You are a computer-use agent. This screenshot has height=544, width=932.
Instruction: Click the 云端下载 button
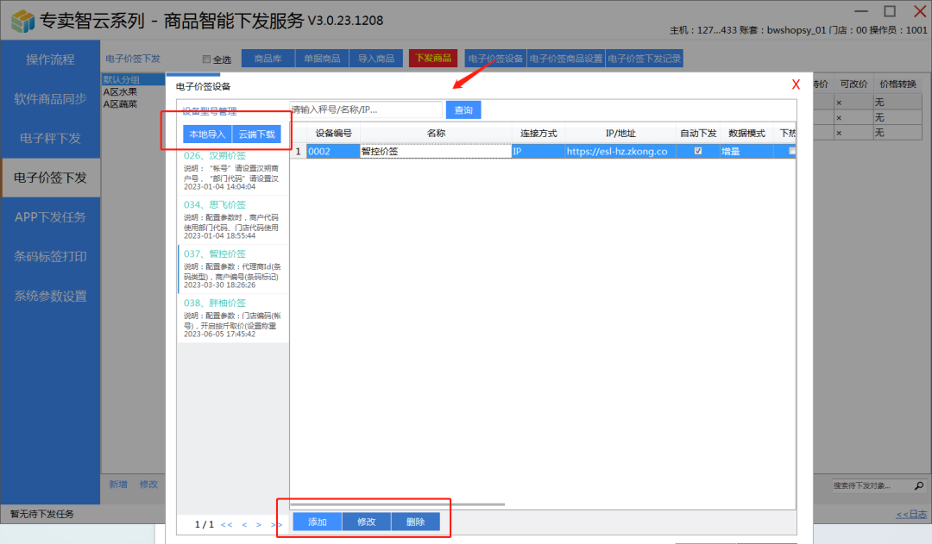tap(256, 134)
